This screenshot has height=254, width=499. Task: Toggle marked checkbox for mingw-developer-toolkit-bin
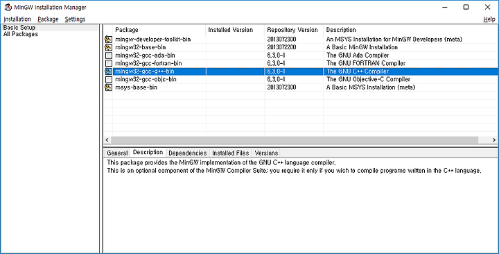click(109, 39)
